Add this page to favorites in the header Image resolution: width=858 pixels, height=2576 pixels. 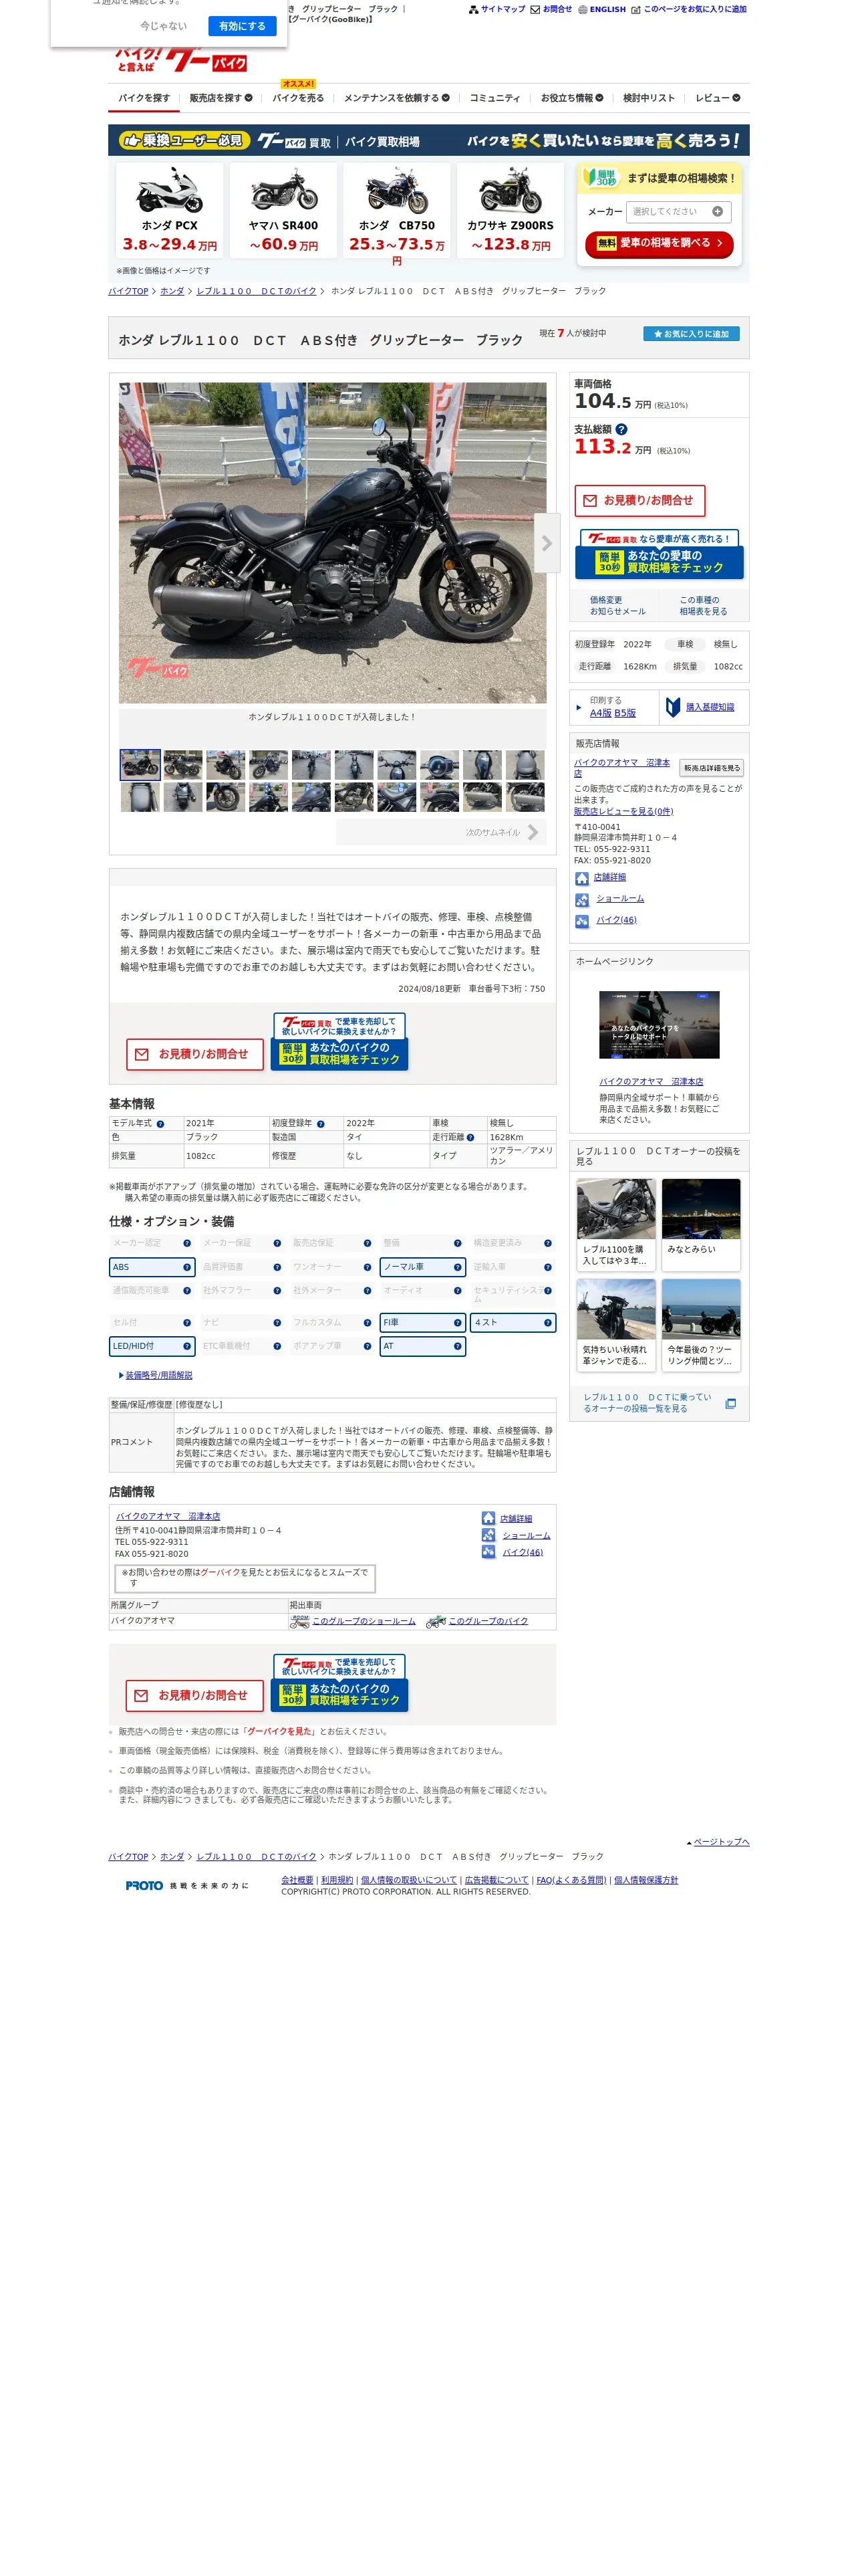click(688, 9)
